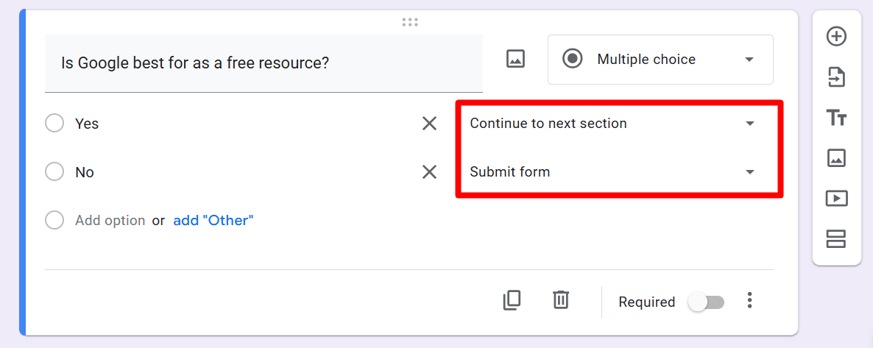Toggle the Required switch
Image resolution: width=873 pixels, height=348 pixels.
(706, 302)
